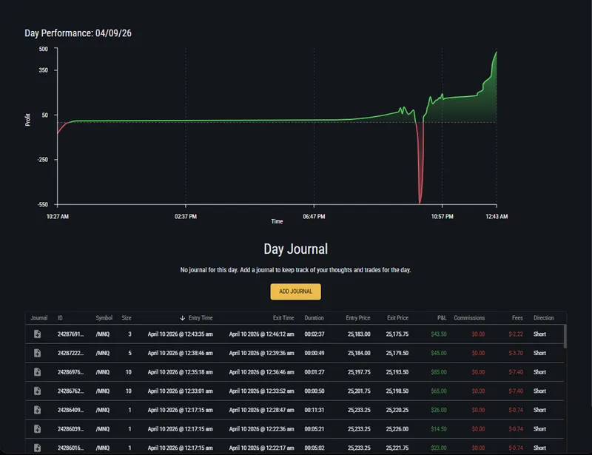The width and height of the screenshot is (592, 455).
Task: Sort table by Commissions header
Action: (x=469, y=318)
